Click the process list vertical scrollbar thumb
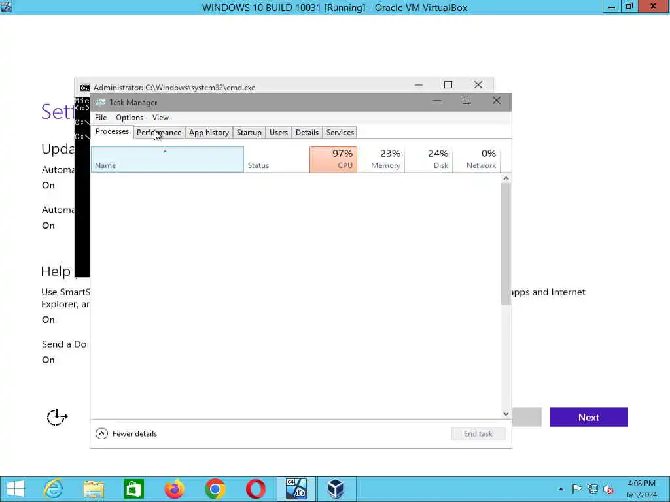 click(x=506, y=244)
